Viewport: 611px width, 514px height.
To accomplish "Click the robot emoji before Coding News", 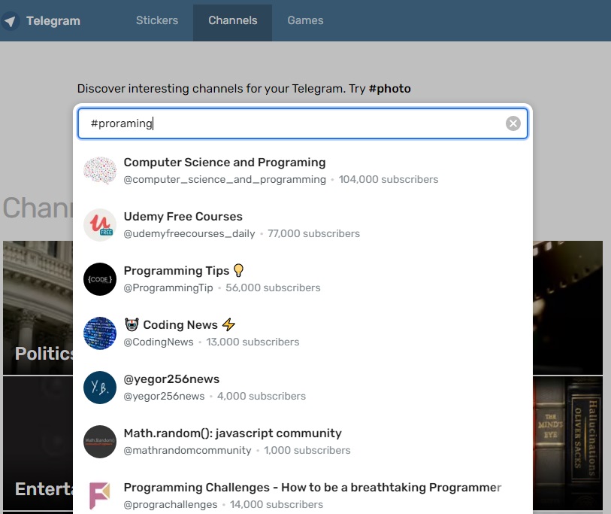I will 132,324.
